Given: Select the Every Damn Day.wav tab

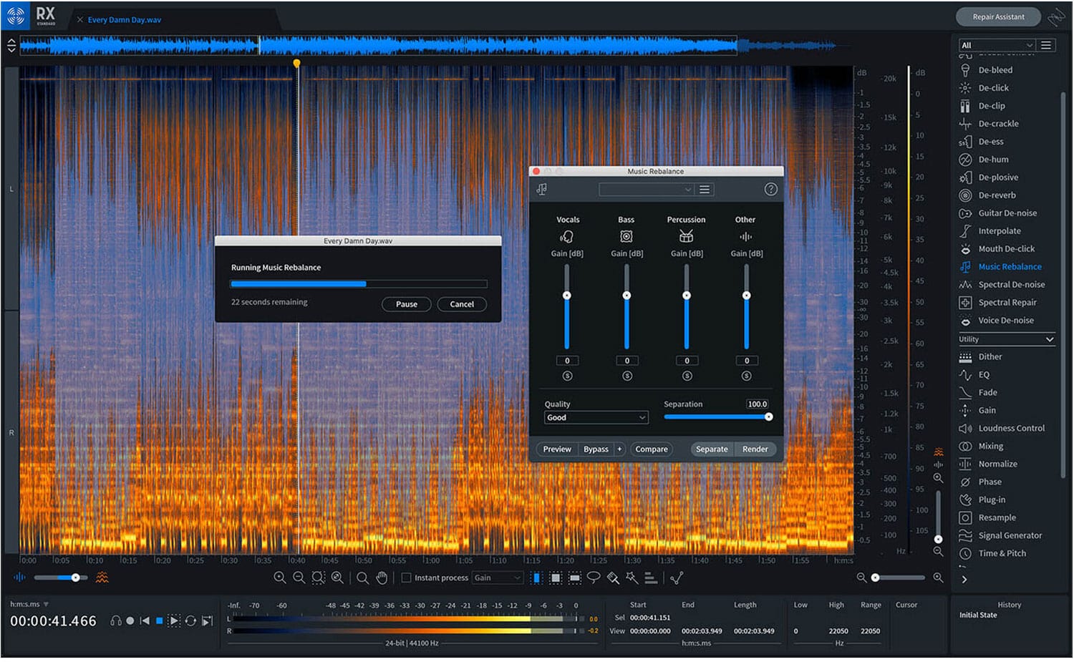Looking at the screenshot, I should [x=124, y=20].
